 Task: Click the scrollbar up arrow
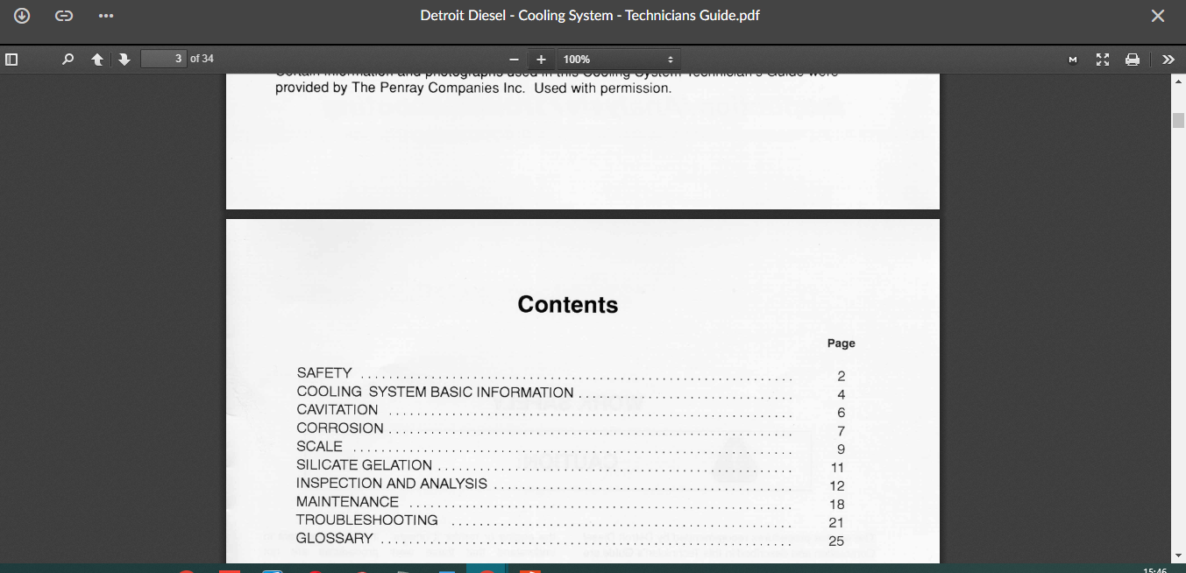coord(1179,81)
